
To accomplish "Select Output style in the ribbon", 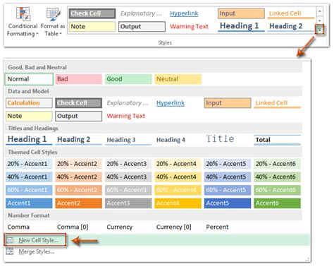I will 142,27.
